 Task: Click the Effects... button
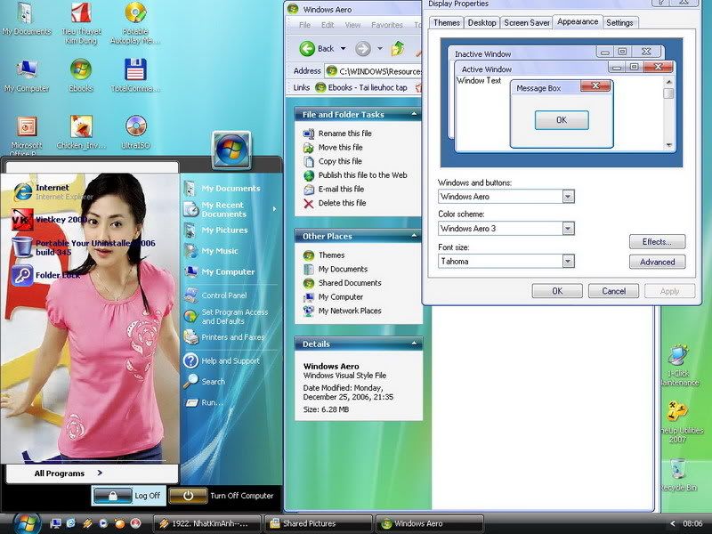tap(657, 242)
